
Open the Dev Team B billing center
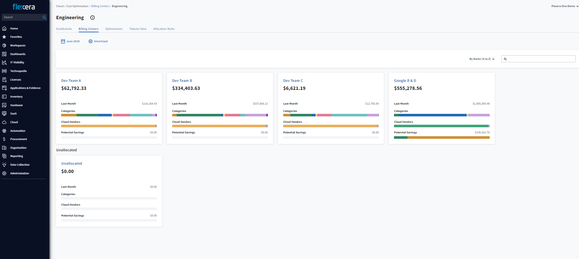click(x=182, y=81)
